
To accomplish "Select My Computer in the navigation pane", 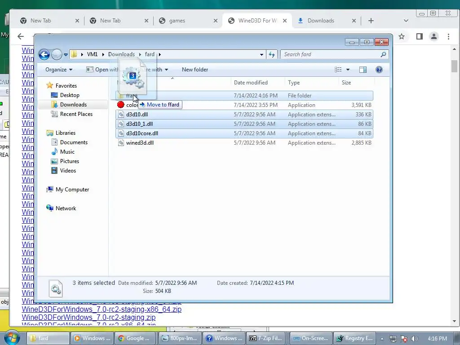I will 72,189.
